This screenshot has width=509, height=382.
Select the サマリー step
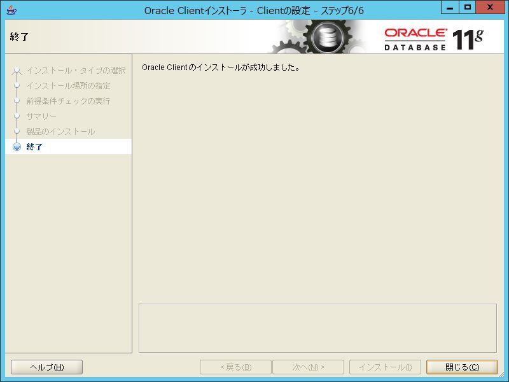point(41,117)
